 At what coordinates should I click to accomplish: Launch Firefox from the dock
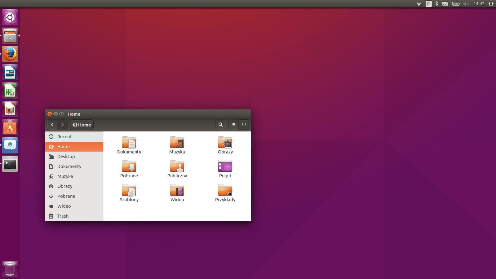[x=10, y=54]
